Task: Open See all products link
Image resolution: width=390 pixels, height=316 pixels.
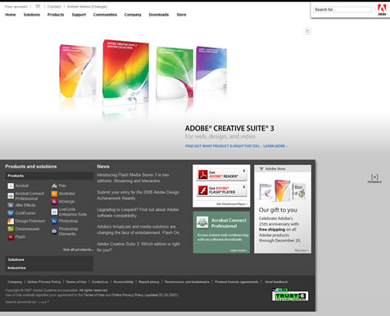Action: [79, 250]
